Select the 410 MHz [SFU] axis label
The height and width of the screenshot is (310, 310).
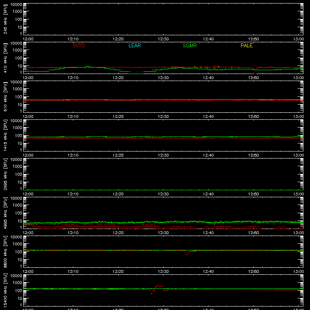5,58
